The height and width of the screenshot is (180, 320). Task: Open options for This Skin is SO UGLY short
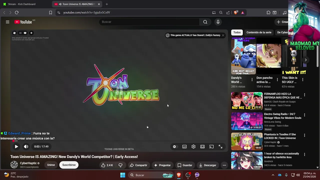303,80
